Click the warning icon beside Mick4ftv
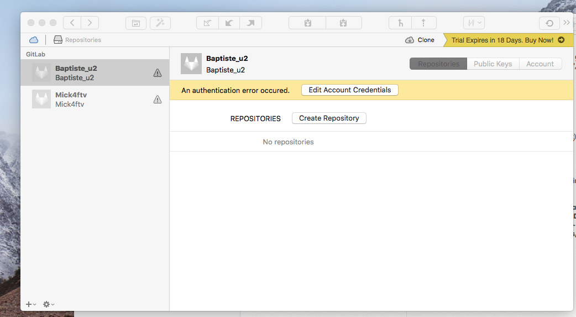This screenshot has height=317, width=576. pos(157,99)
